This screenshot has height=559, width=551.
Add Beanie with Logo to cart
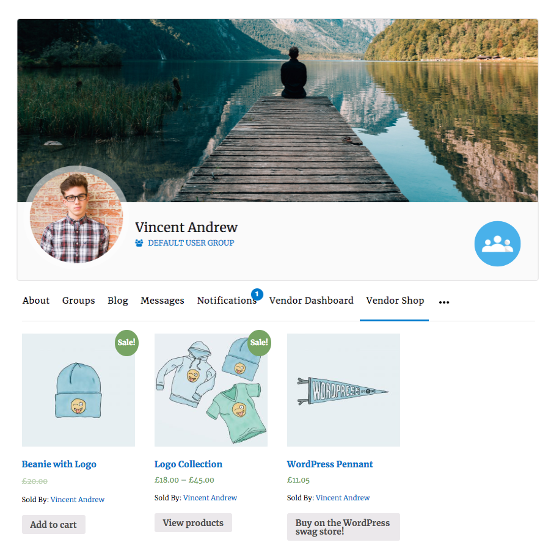tap(54, 525)
